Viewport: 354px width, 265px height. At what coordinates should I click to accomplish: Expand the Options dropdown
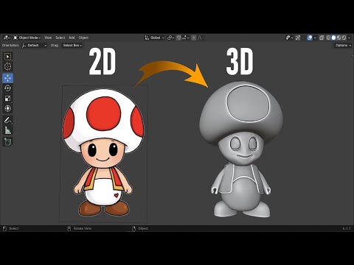pyautogui.click(x=343, y=46)
